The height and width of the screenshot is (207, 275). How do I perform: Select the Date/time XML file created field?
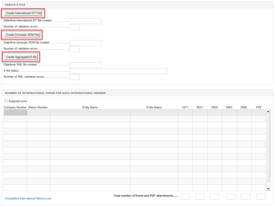pyautogui.click(x=85, y=65)
